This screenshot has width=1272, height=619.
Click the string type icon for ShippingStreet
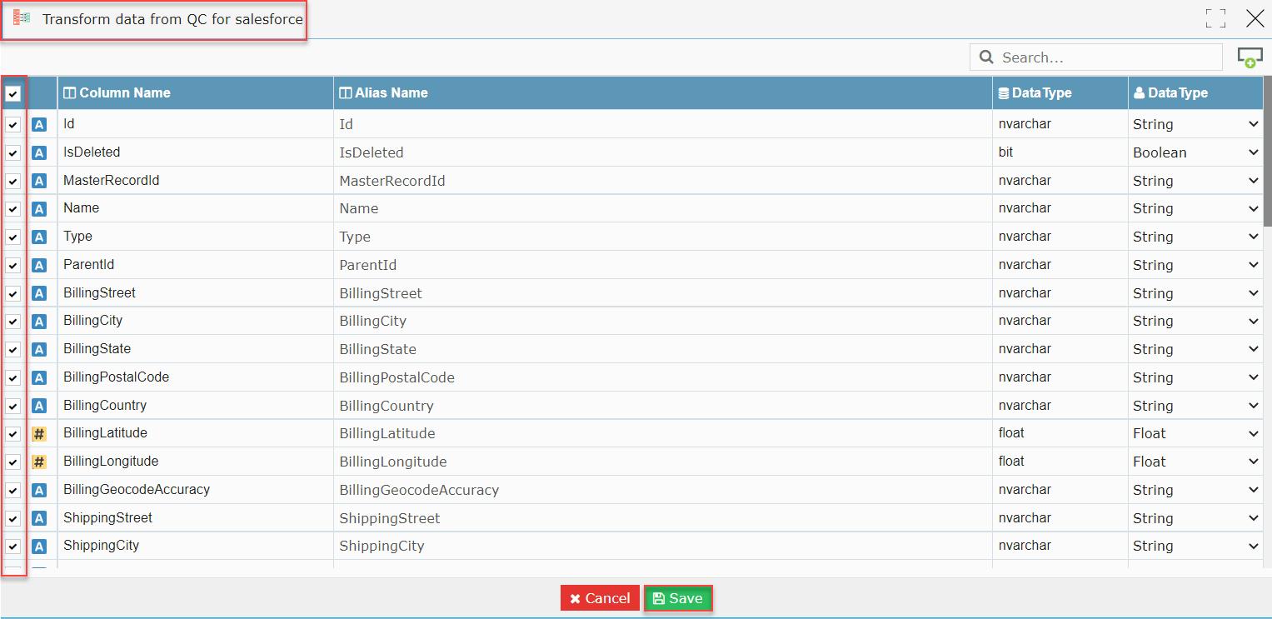coord(39,518)
